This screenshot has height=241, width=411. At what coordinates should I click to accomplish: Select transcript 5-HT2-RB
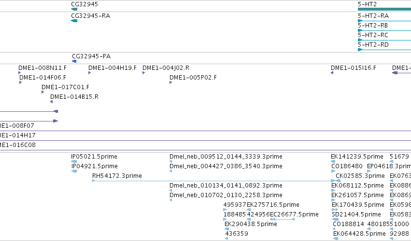373,26
